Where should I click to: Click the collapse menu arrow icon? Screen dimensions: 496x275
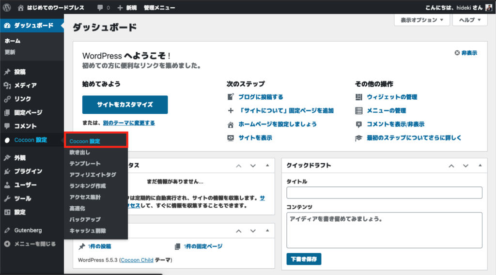(7, 244)
